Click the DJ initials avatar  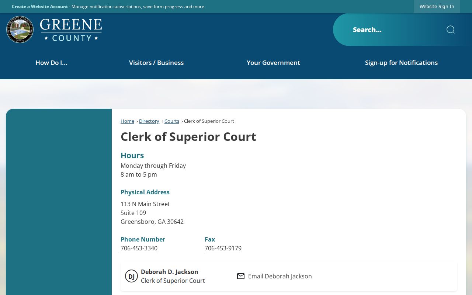tap(131, 276)
